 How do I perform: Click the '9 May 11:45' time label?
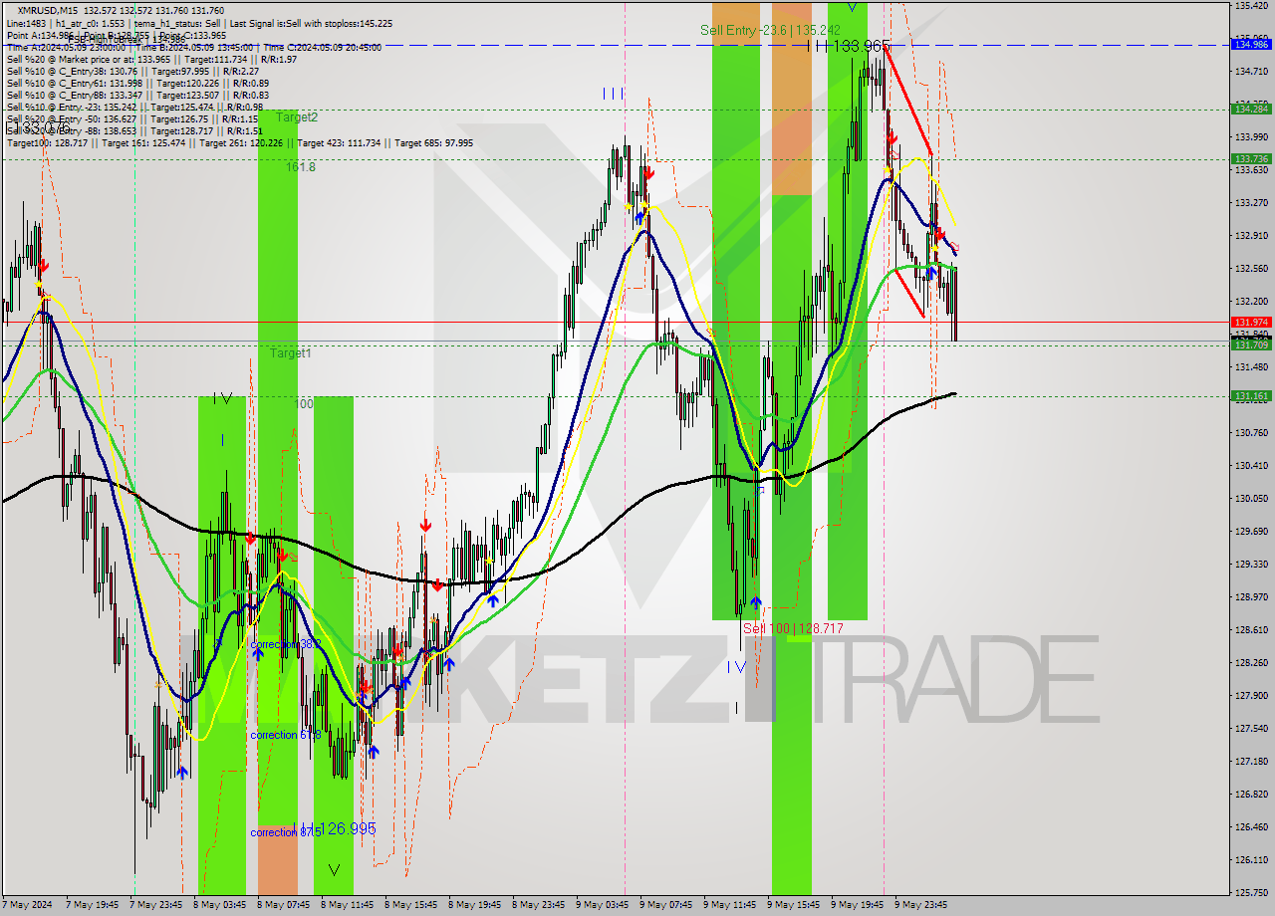pos(729,905)
